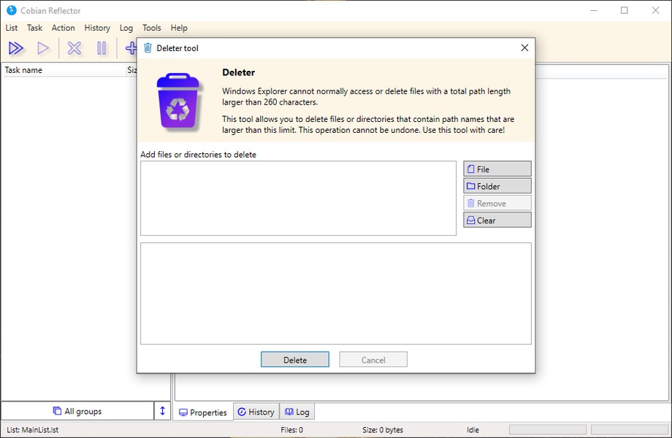Run selected tasks with single play icon
Screen dimensions: 672x438
[x=43, y=48]
